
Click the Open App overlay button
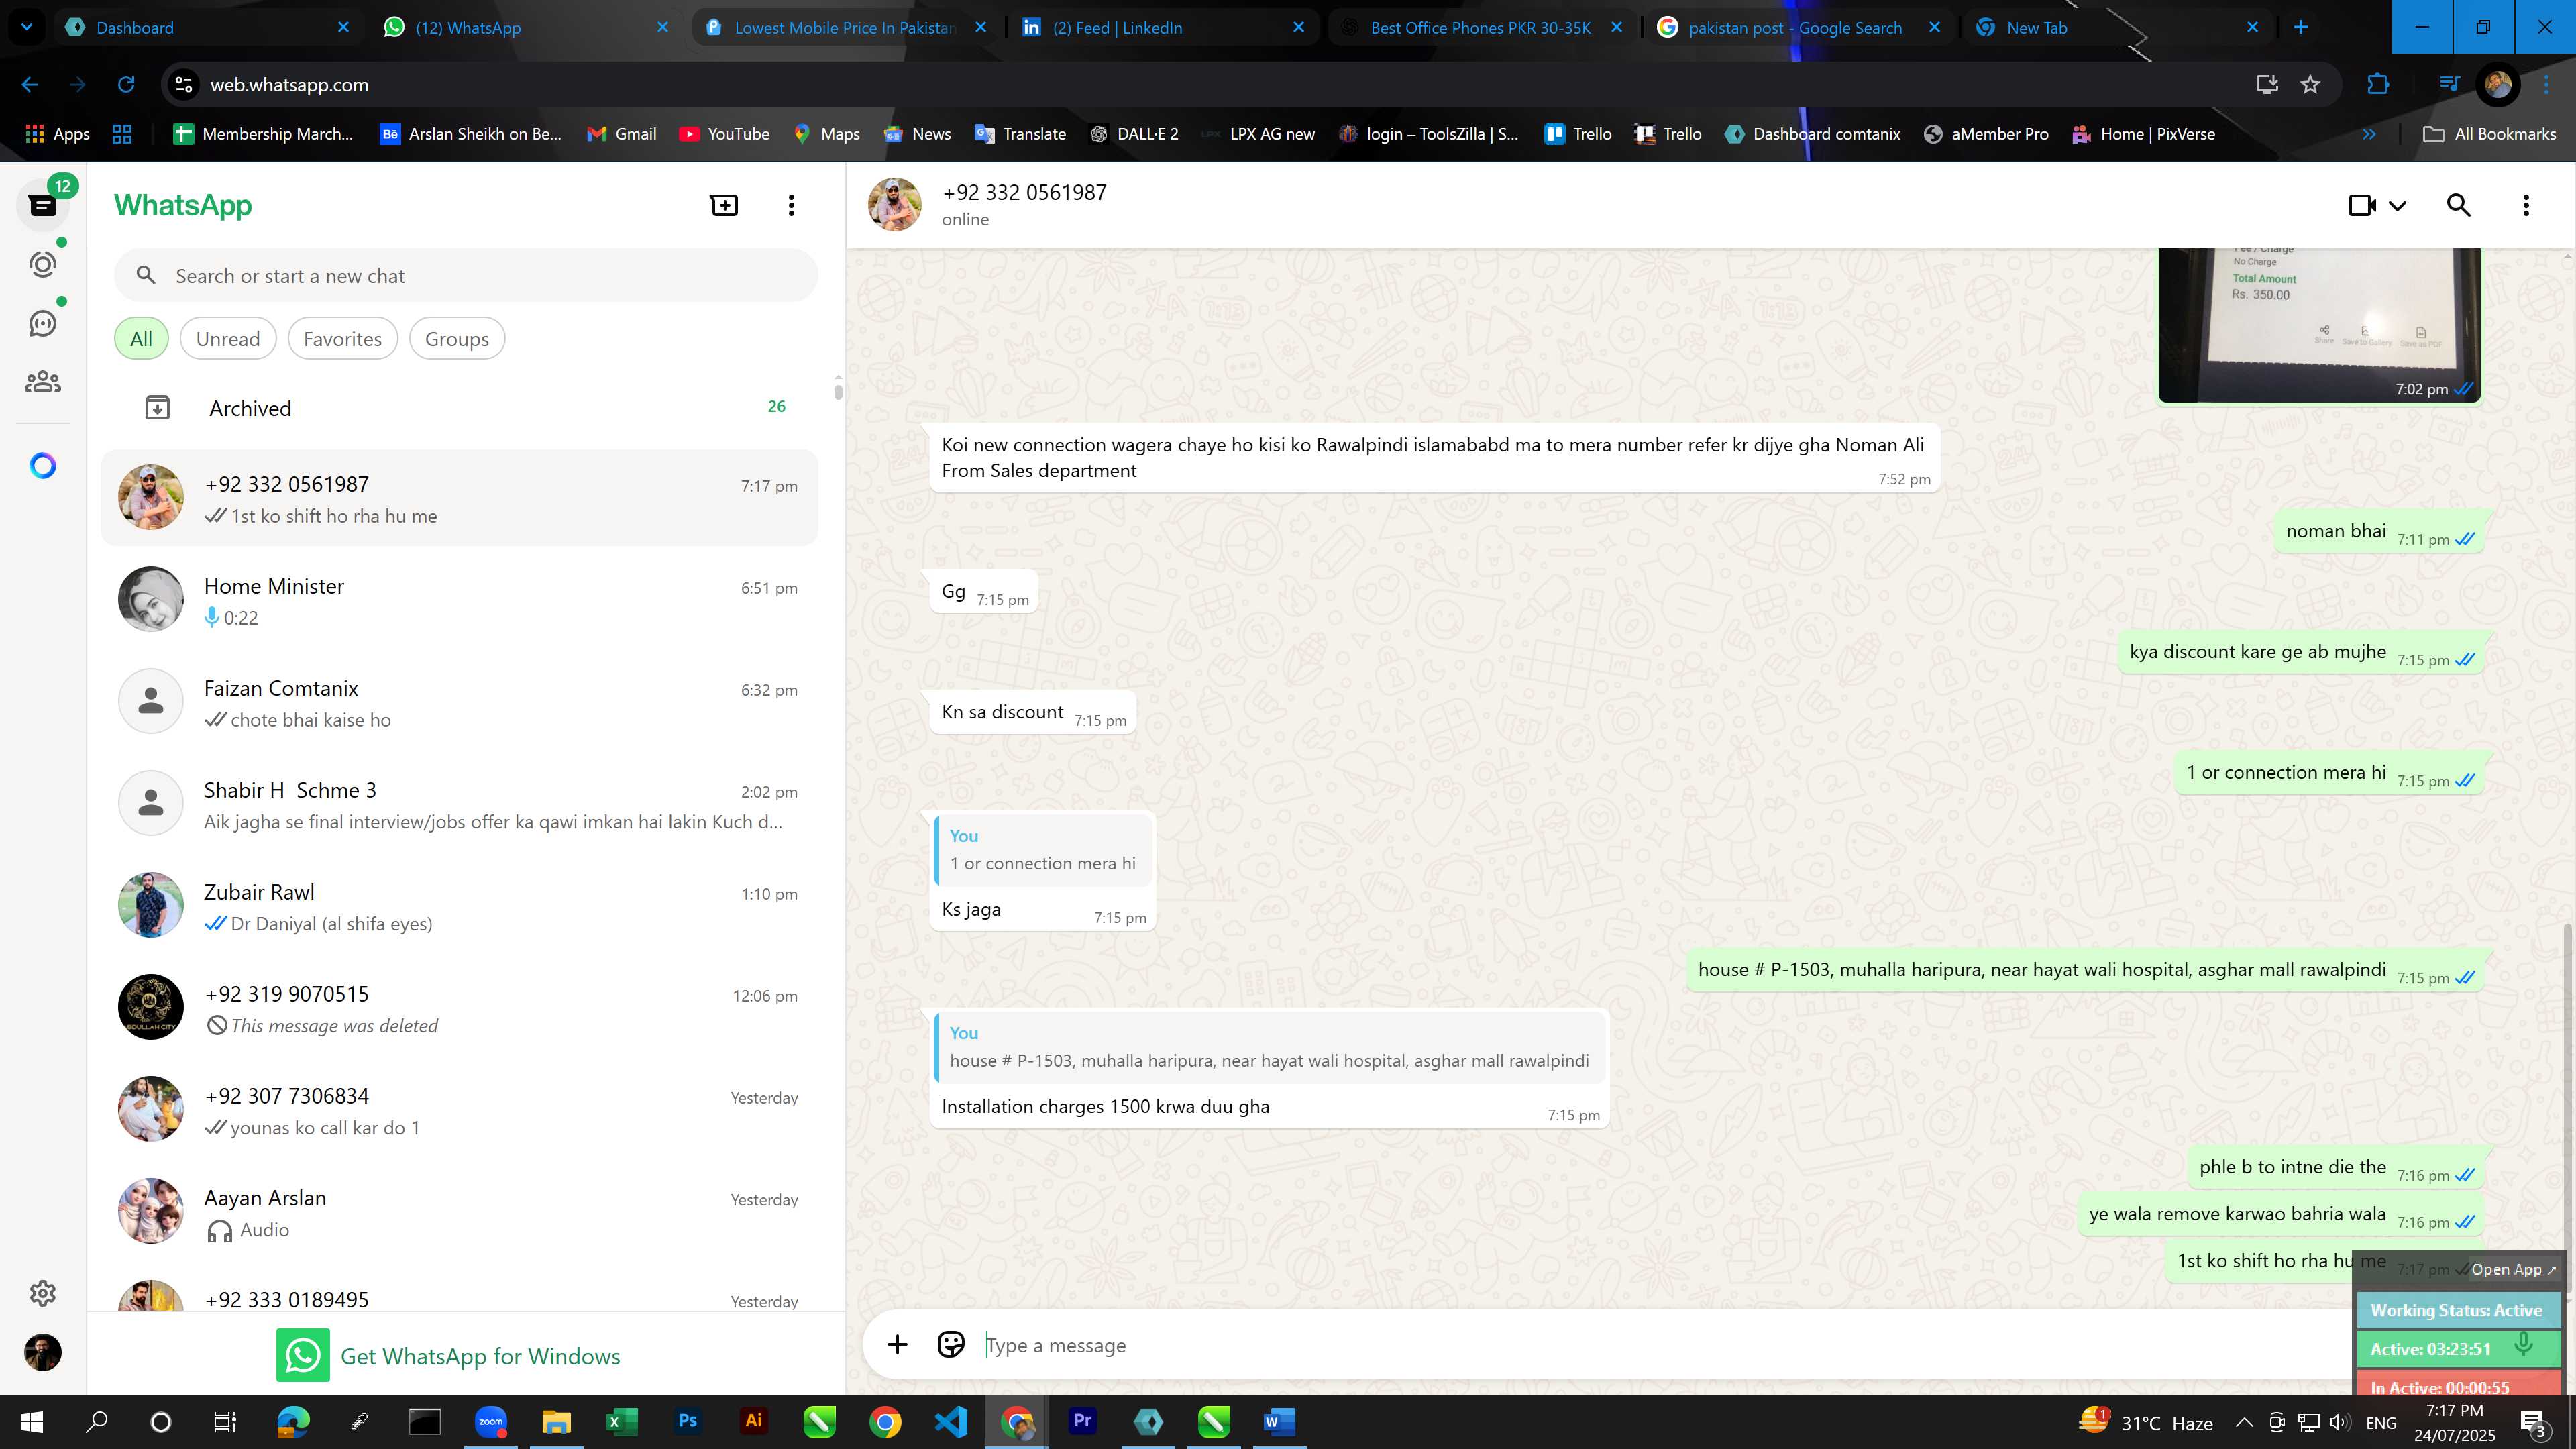pyautogui.click(x=2512, y=1269)
